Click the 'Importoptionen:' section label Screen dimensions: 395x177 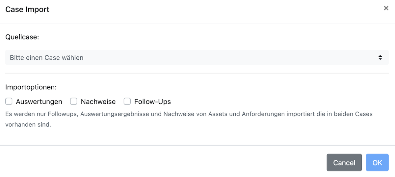point(31,87)
